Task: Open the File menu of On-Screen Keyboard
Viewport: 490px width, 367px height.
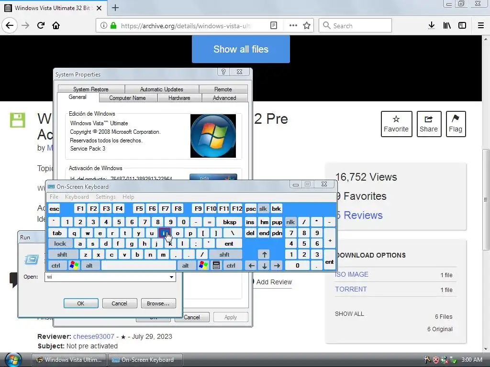Action: (54, 197)
